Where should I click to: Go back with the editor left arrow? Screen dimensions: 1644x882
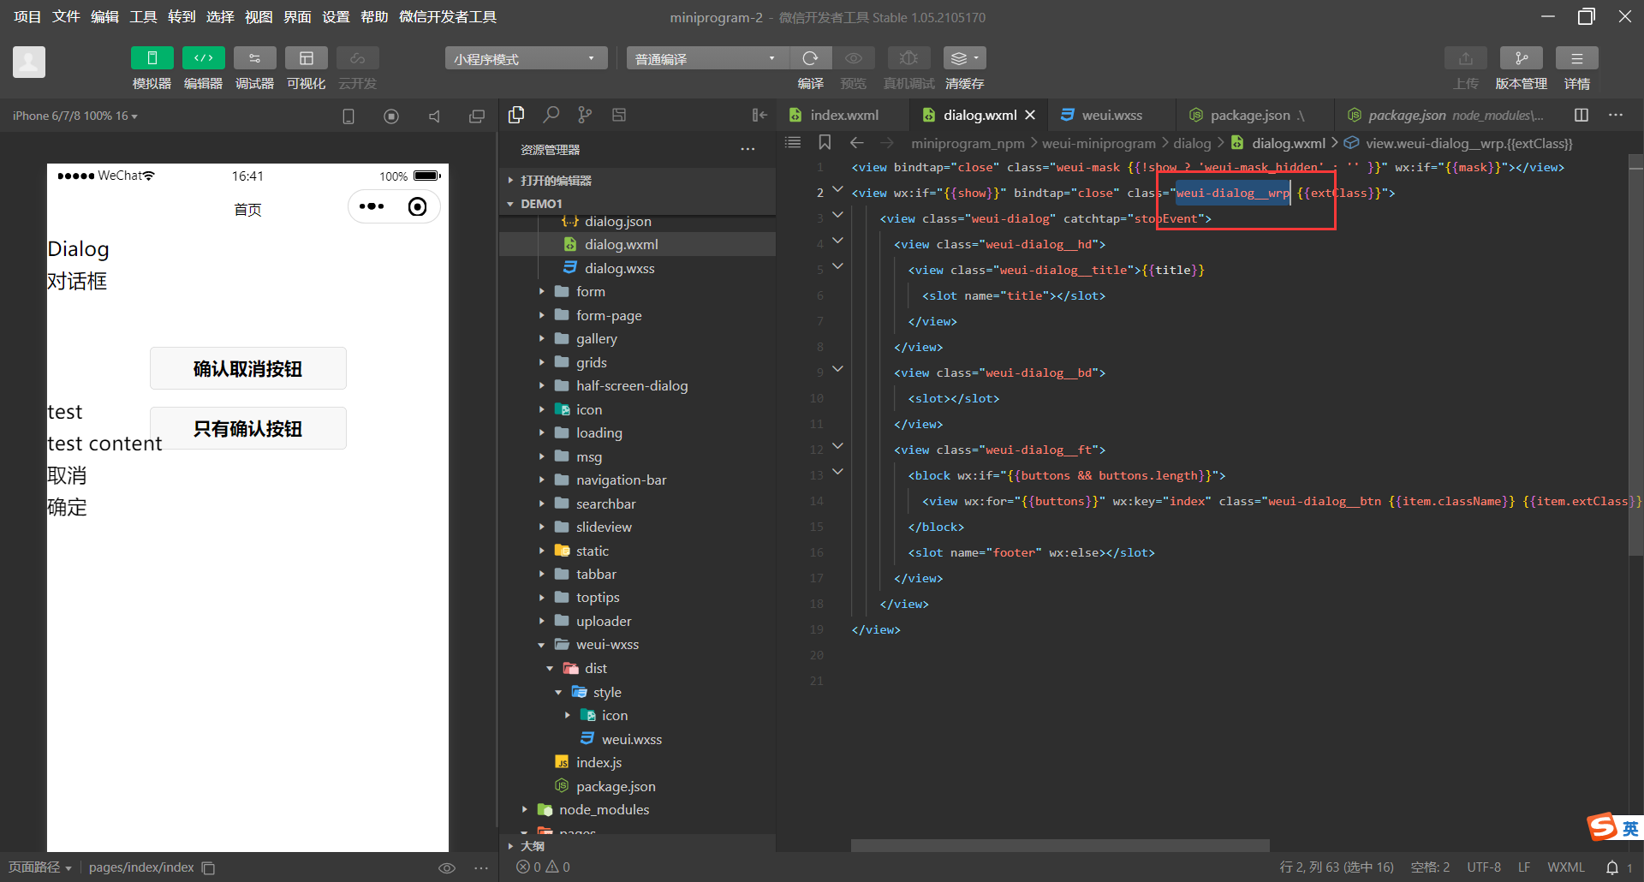857,142
